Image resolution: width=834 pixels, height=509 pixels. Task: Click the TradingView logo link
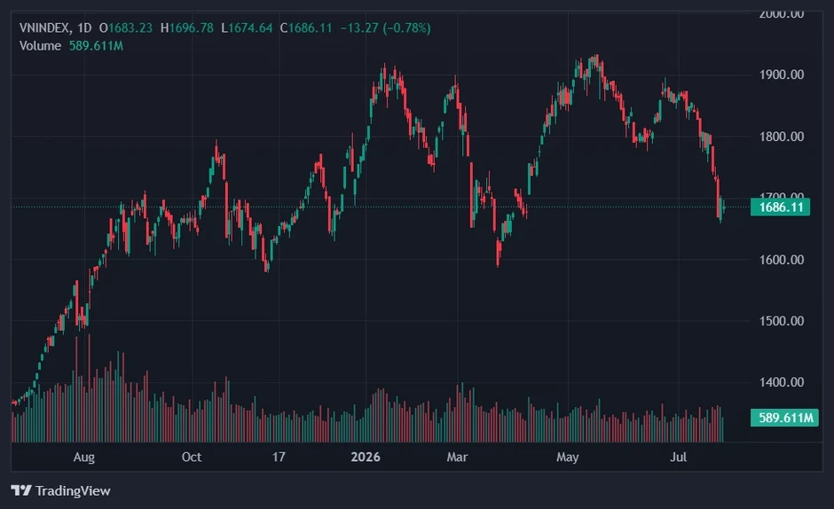(x=60, y=490)
